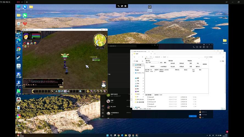Click the chat enter button in game
The image size is (244, 137).
coord(61,87)
